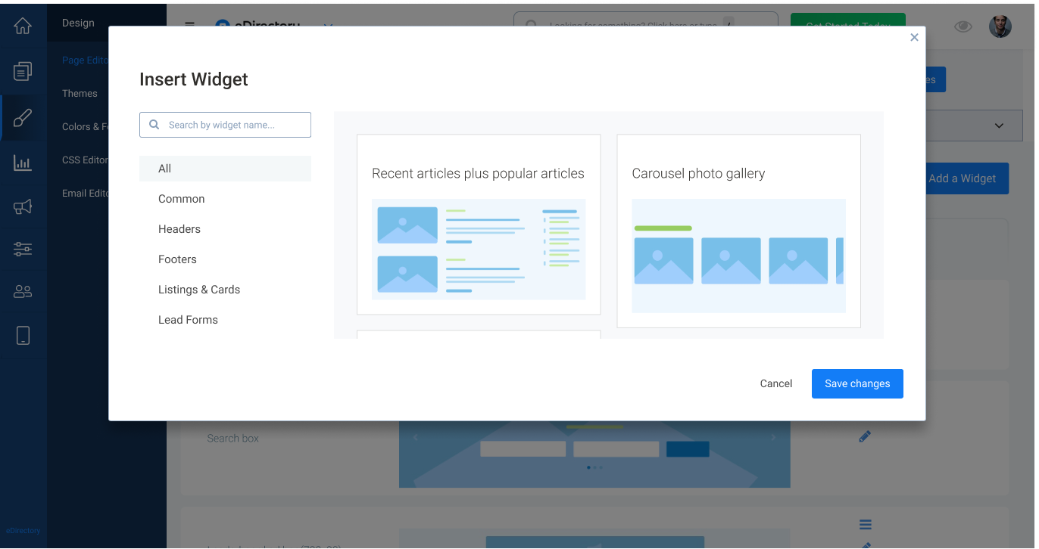Click the Save changes button

[857, 383]
